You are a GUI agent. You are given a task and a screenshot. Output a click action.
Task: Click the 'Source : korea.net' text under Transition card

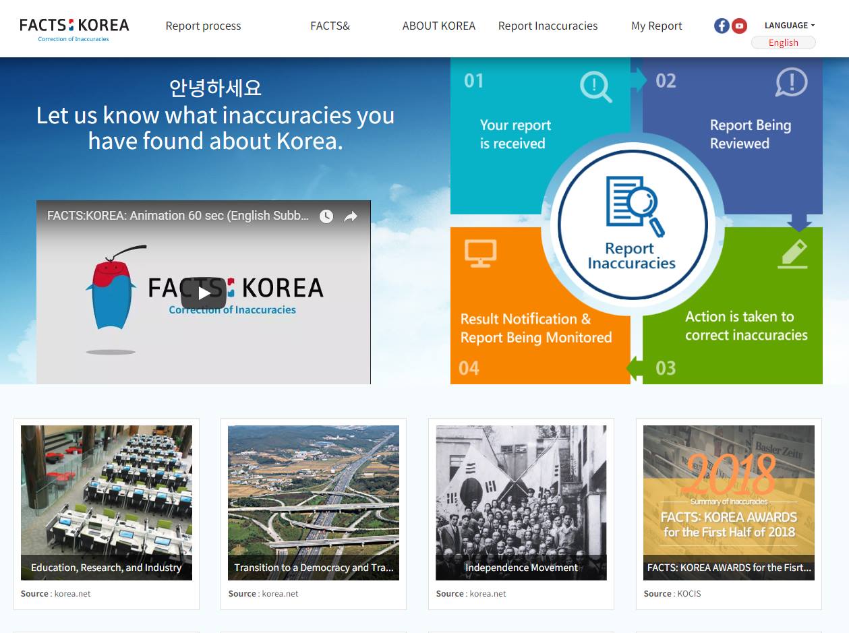(x=263, y=594)
